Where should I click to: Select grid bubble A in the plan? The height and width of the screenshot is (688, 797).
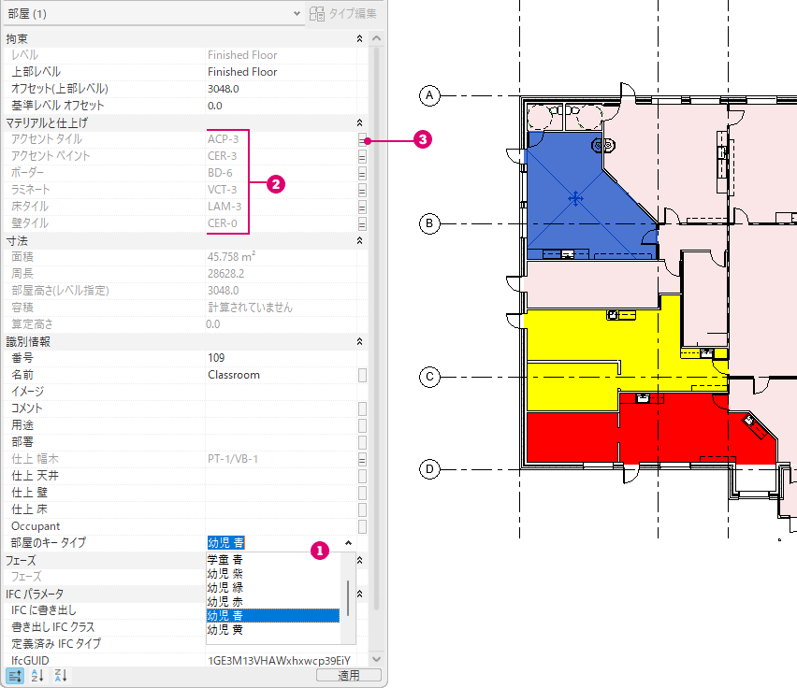point(429,95)
